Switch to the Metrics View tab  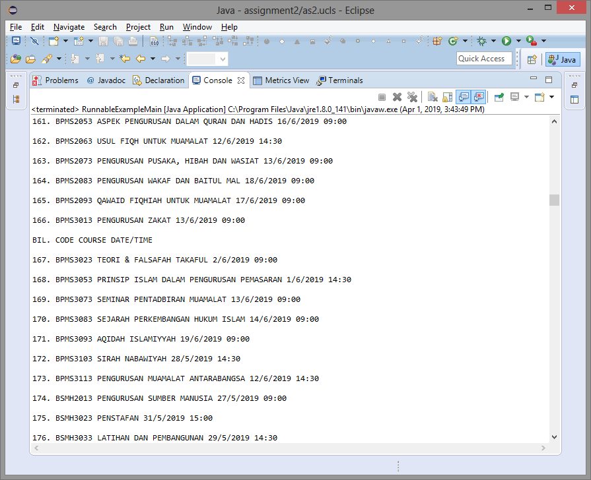281,80
